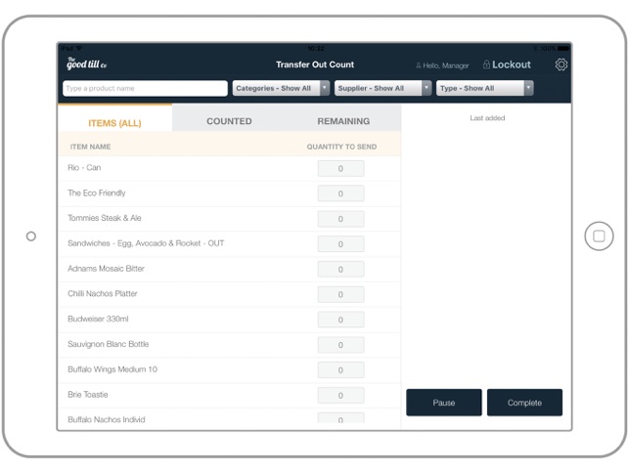Select Sandwiches - Egg, Avocado & Rocket - OUT
This screenshot has height=471, width=629.
pyautogui.click(x=146, y=243)
